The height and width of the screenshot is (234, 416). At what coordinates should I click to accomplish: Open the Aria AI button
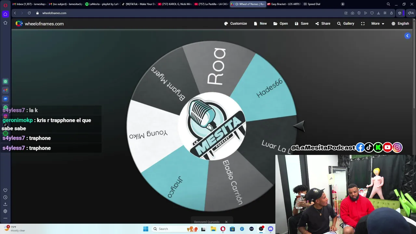coord(411,13)
